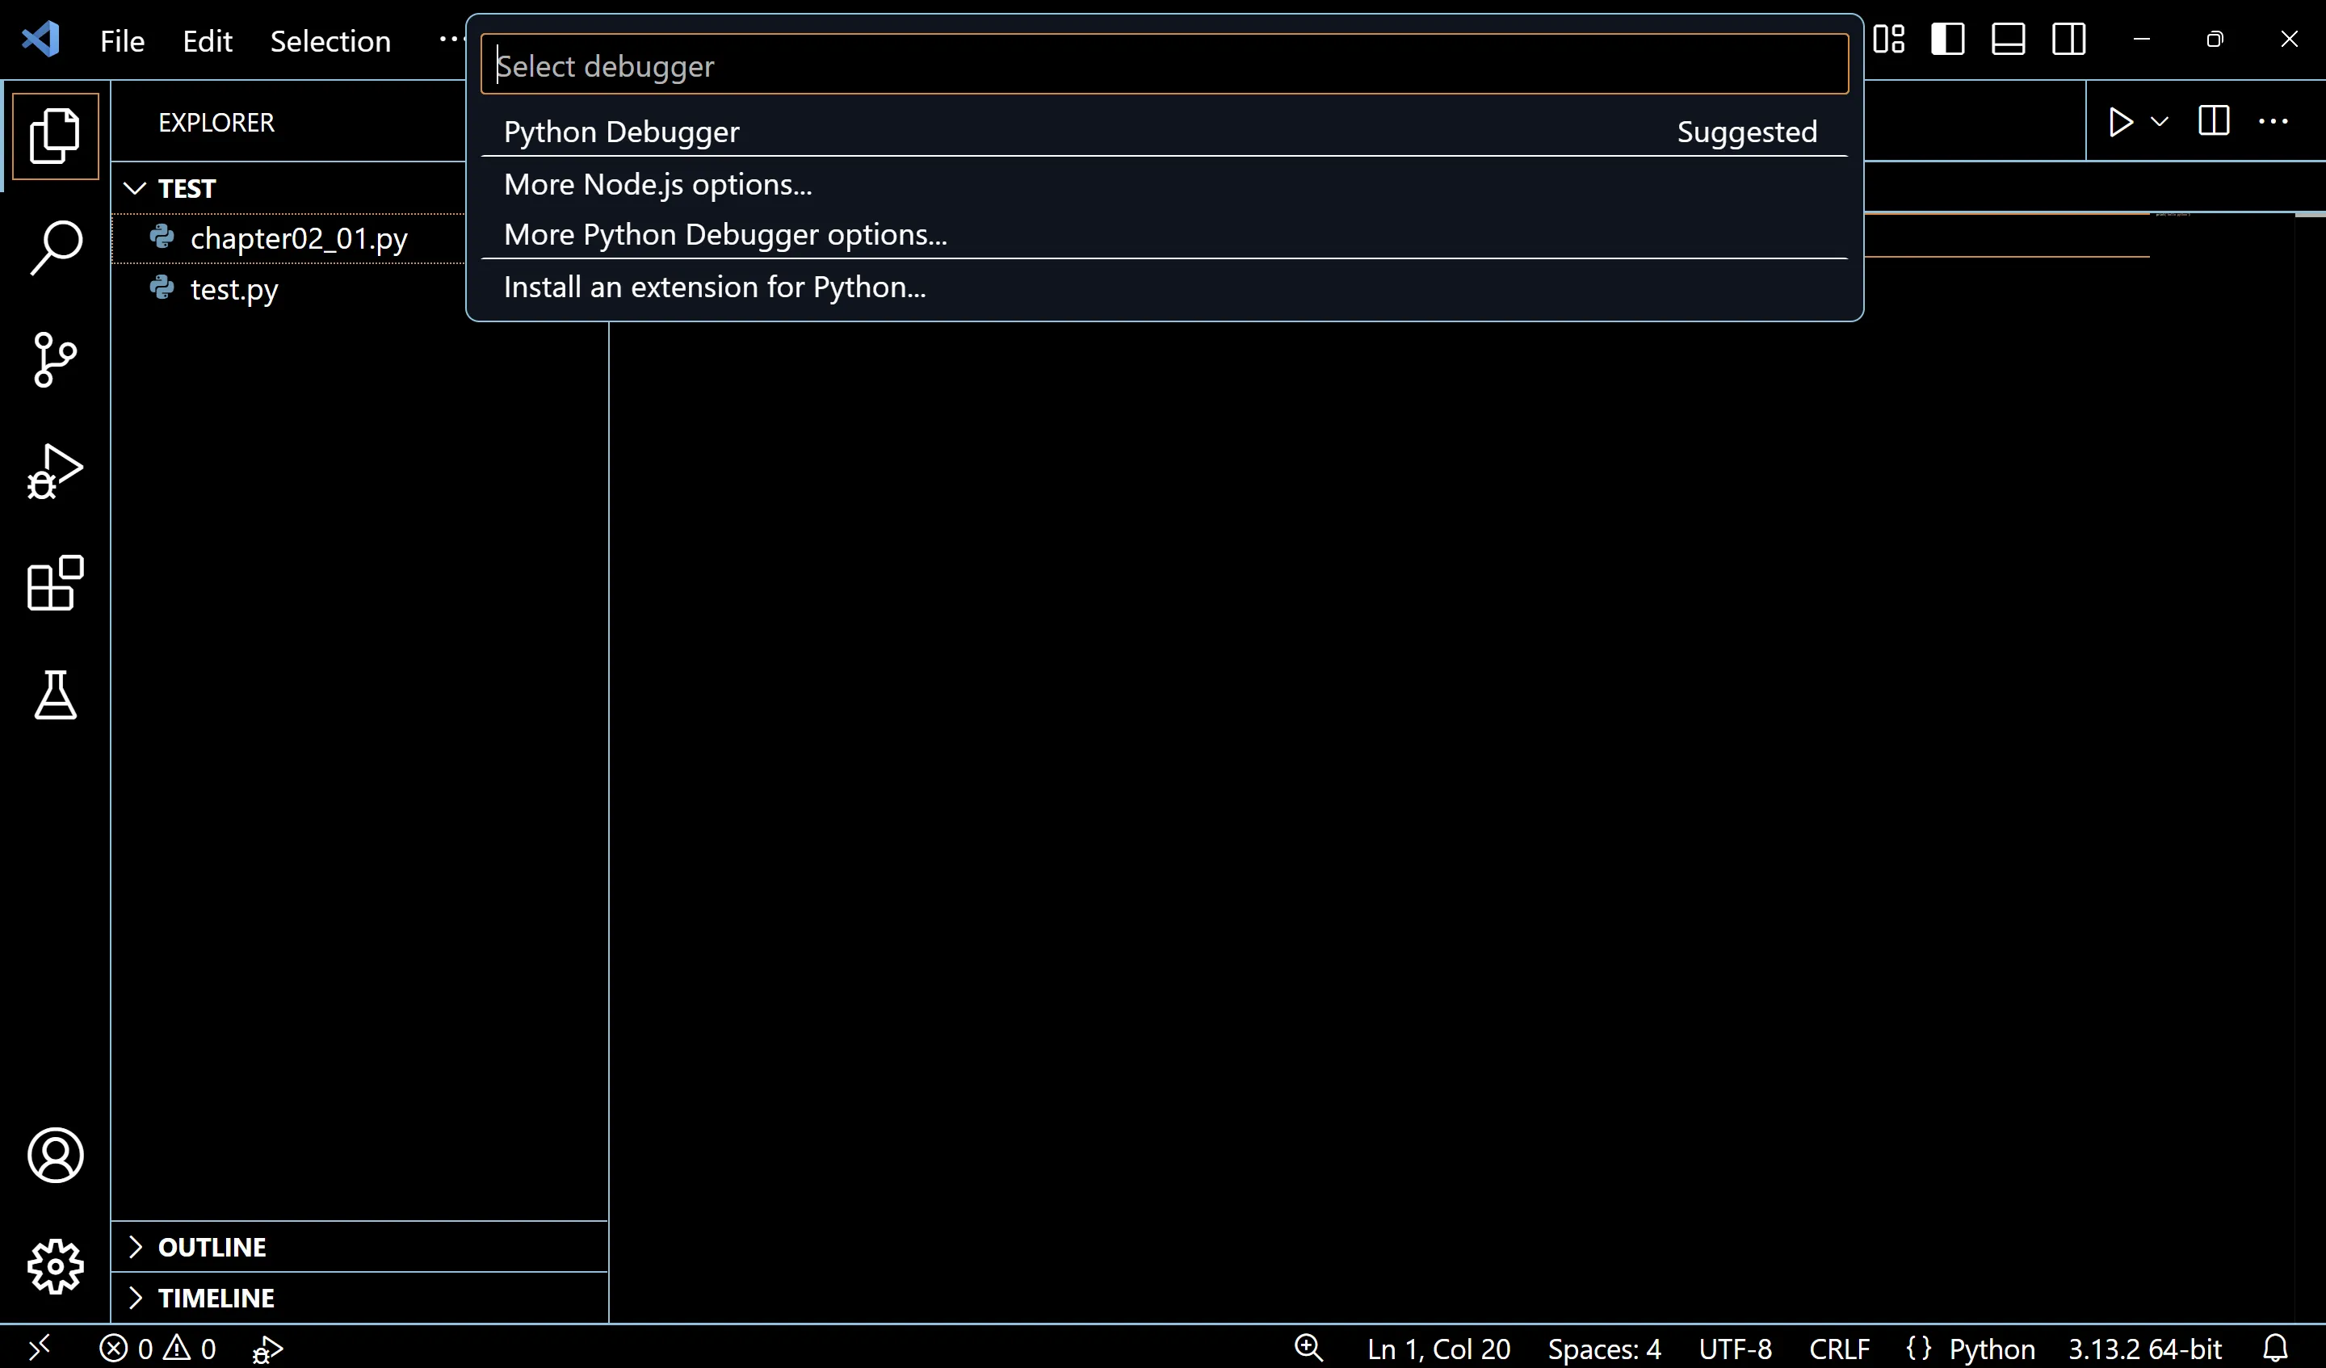2326x1368 pixels.
Task: Open the Testing flask view
Action: [56, 695]
